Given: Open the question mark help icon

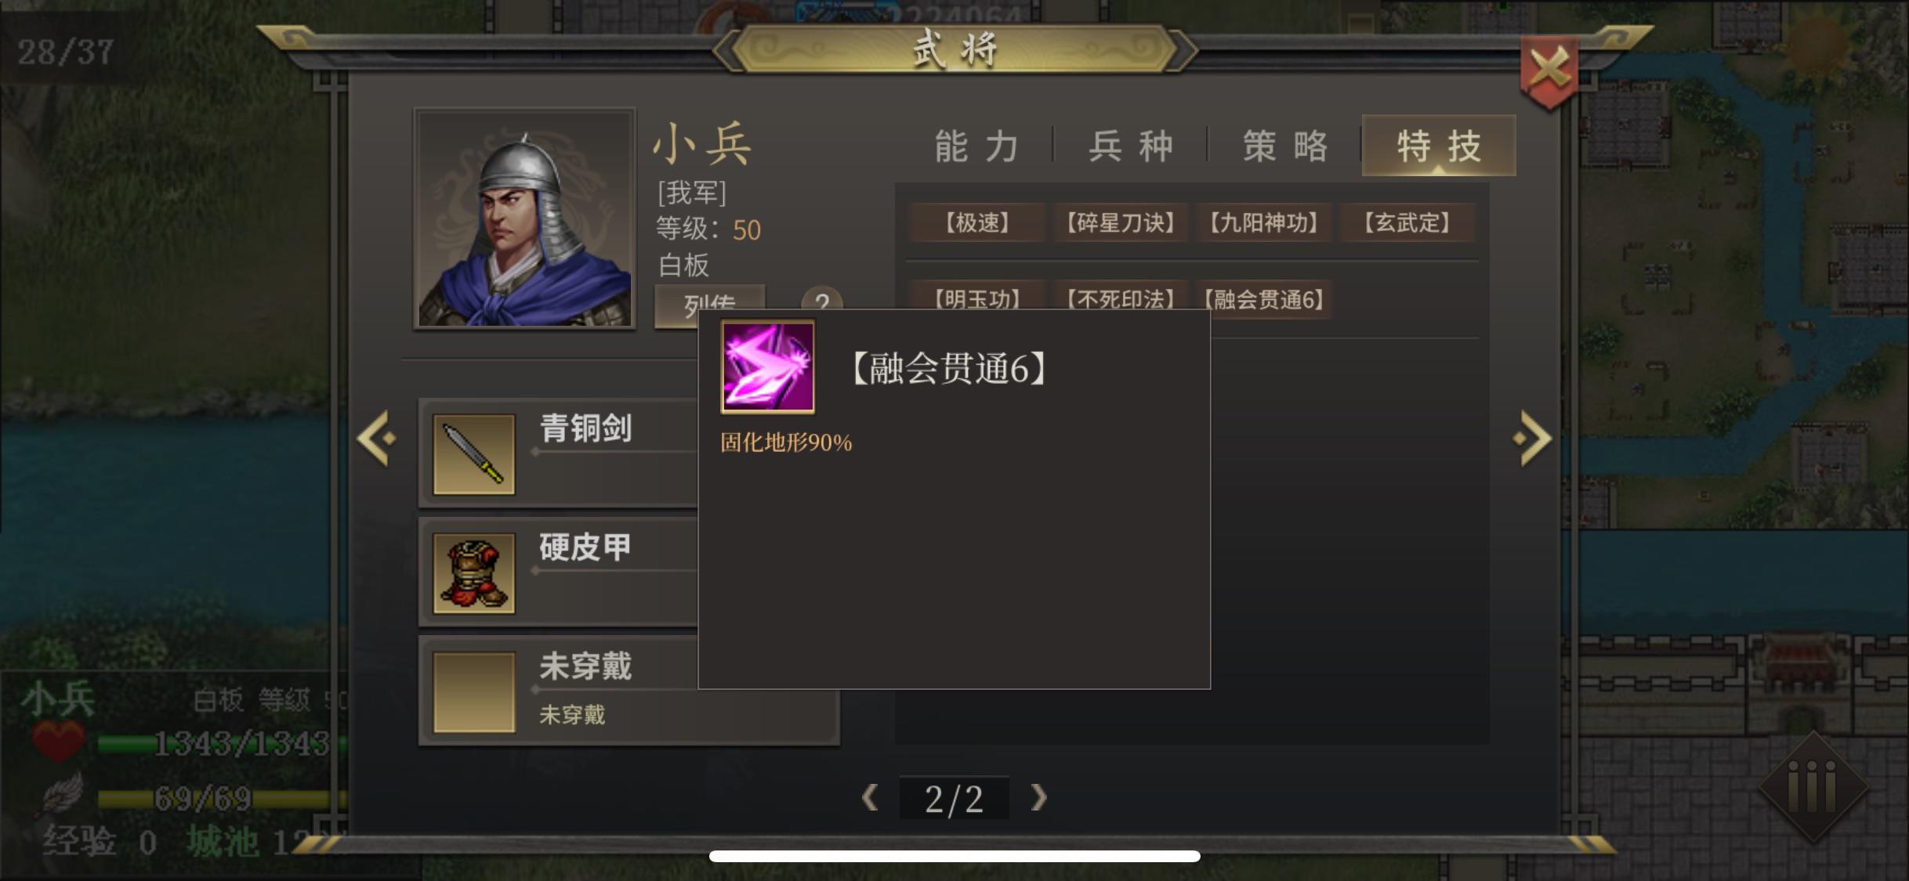Looking at the screenshot, I should 821,301.
